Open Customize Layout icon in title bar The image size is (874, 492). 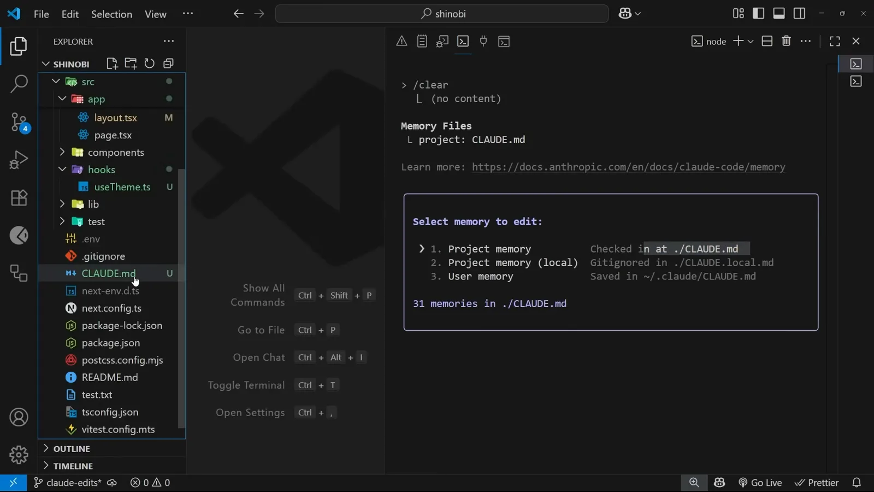click(738, 14)
